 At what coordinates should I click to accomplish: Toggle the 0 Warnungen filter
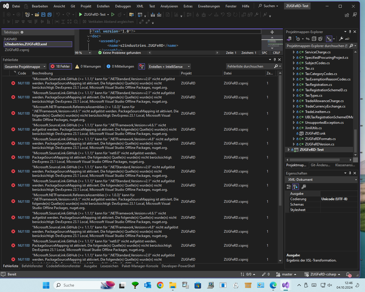[x=88, y=66]
